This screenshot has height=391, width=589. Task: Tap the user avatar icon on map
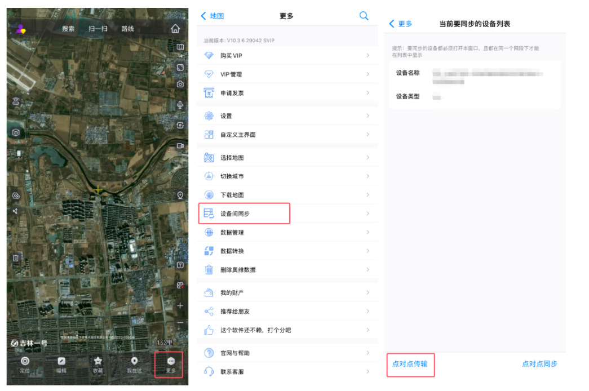(x=21, y=29)
